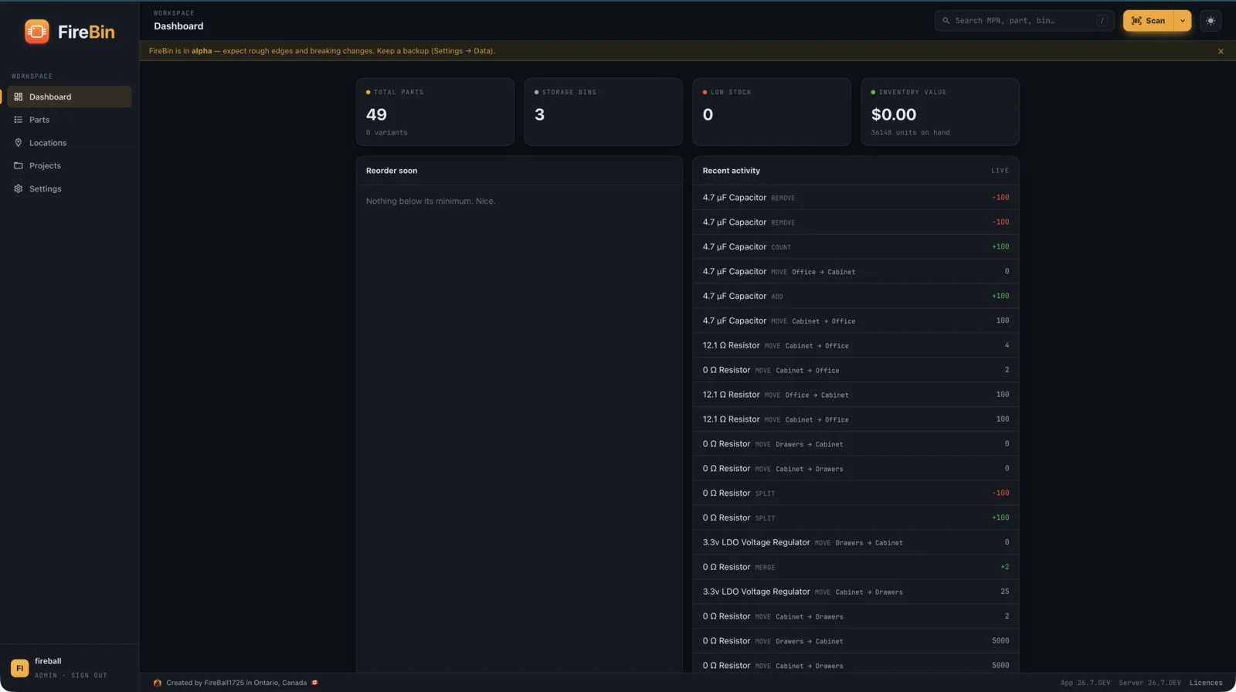Click the Sign Out link
Viewport: 1236px width, 692px height.
coord(89,676)
